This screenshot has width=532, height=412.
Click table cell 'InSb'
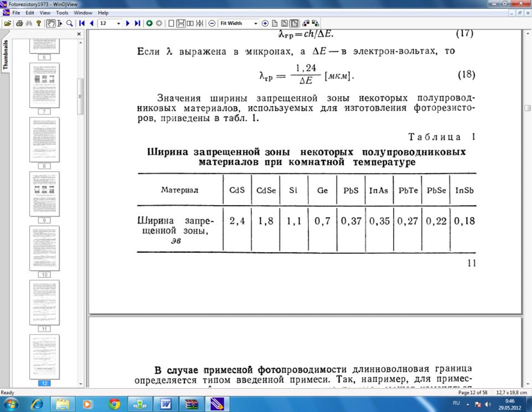click(x=464, y=190)
